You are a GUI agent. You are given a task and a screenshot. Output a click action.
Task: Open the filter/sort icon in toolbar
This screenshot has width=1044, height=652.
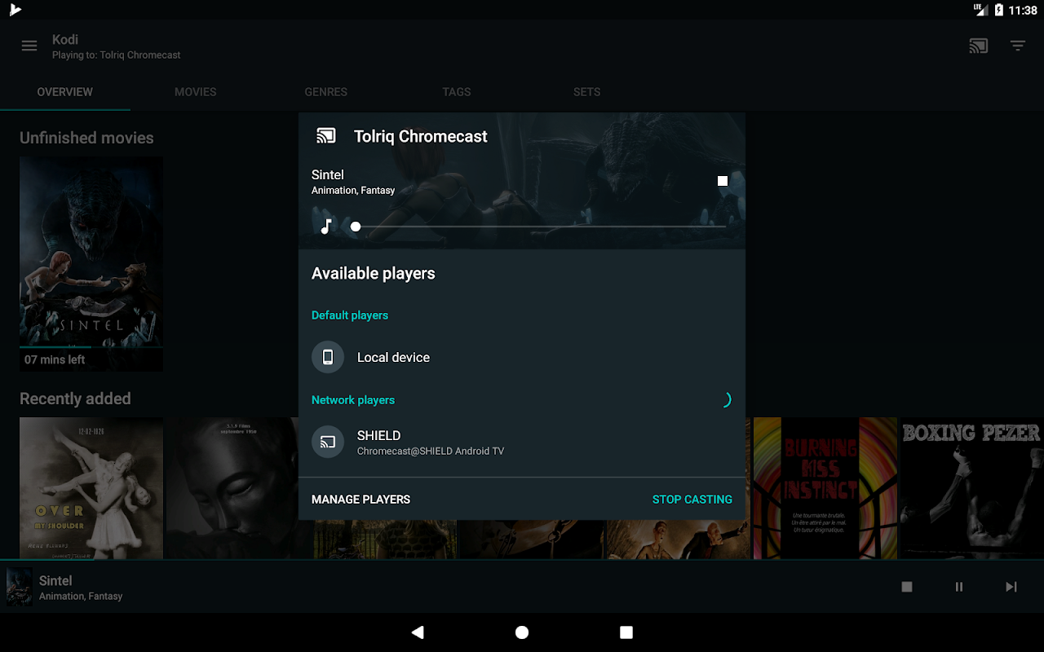pyautogui.click(x=1018, y=46)
